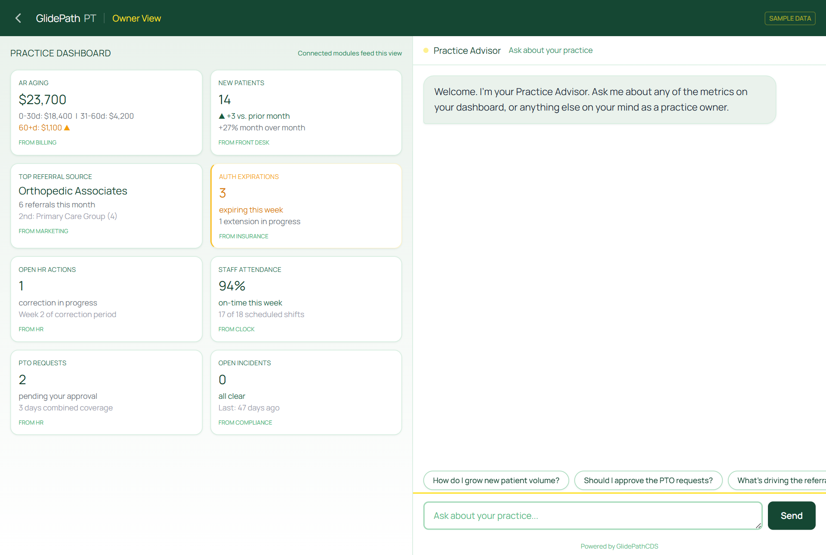This screenshot has width=826, height=555.
Task: Click the textarea resize handle icon
Action: pos(758,526)
